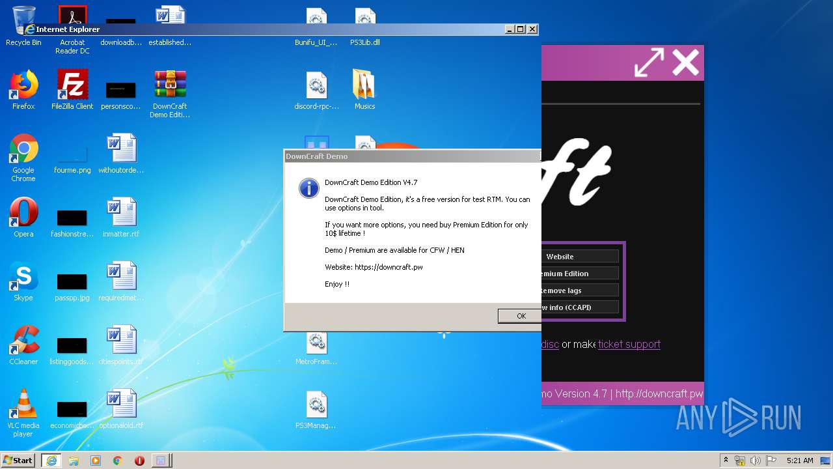Select the withoutorde Word document

click(x=121, y=154)
